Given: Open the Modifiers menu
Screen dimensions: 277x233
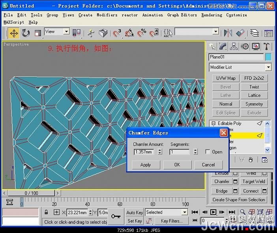Looking at the screenshot, I should tap(107, 15).
